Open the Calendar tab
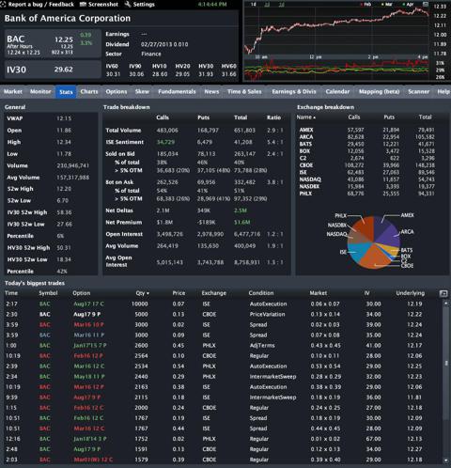451x468 pixels. point(337,92)
